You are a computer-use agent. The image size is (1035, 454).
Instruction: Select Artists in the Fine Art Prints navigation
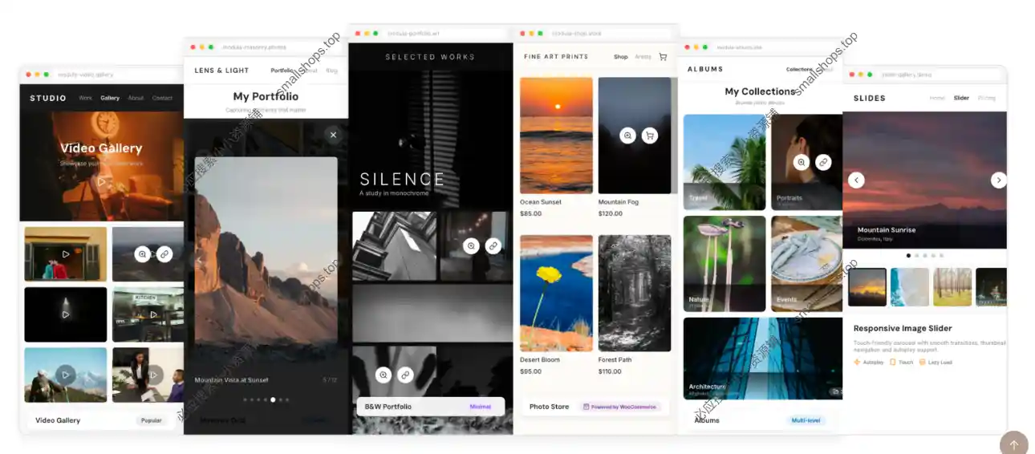click(x=643, y=57)
